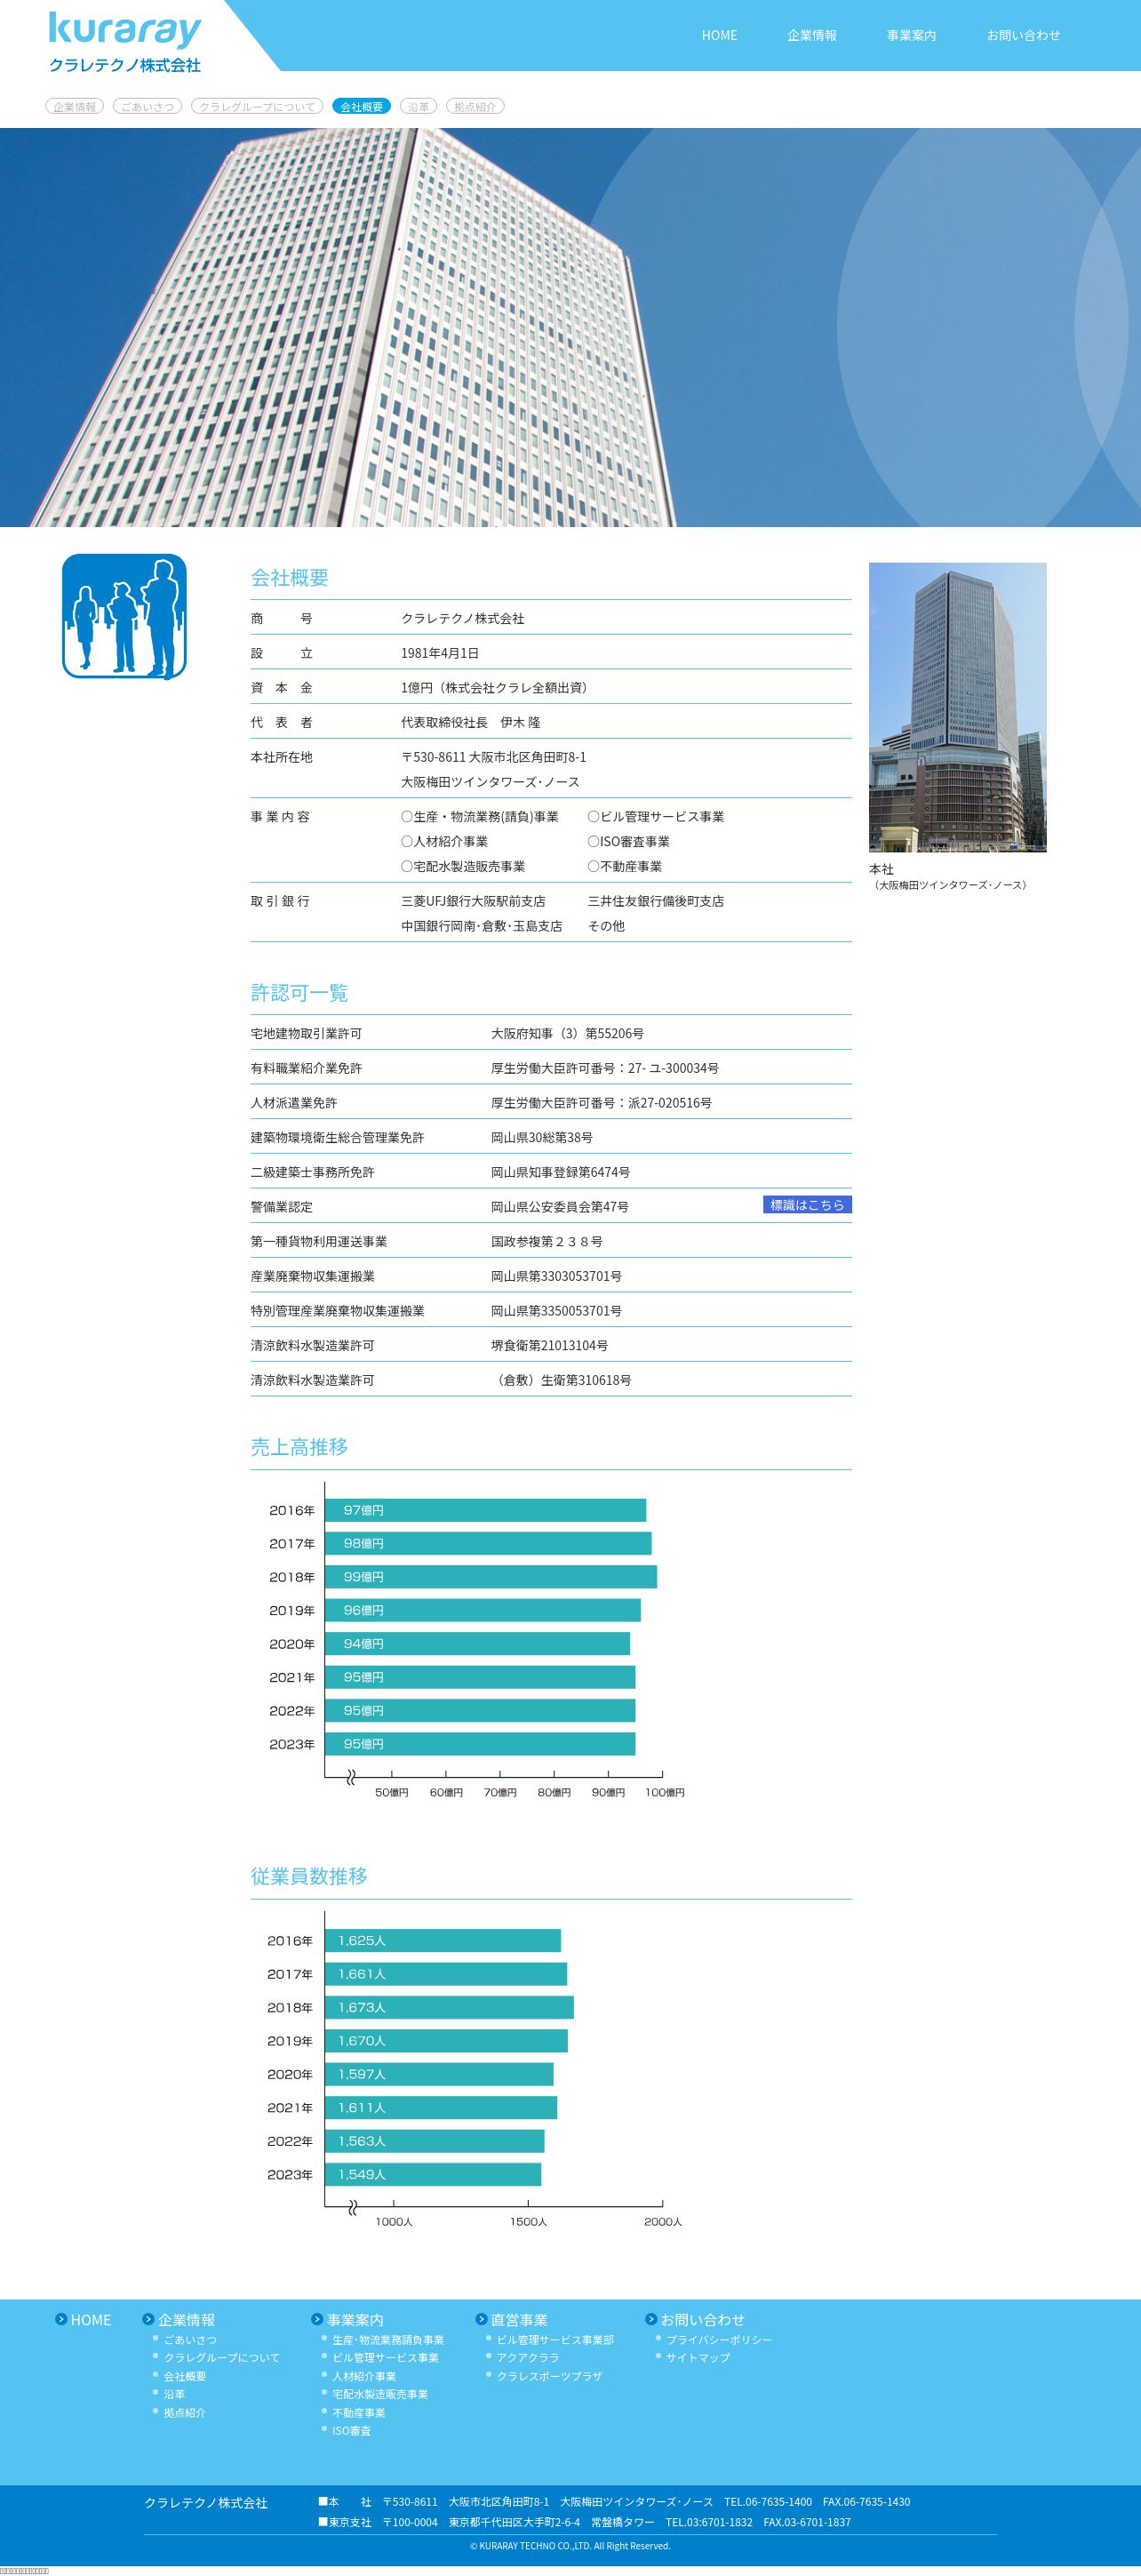
Task: Open the footer 事業案内 heading link
Action: 355,2320
